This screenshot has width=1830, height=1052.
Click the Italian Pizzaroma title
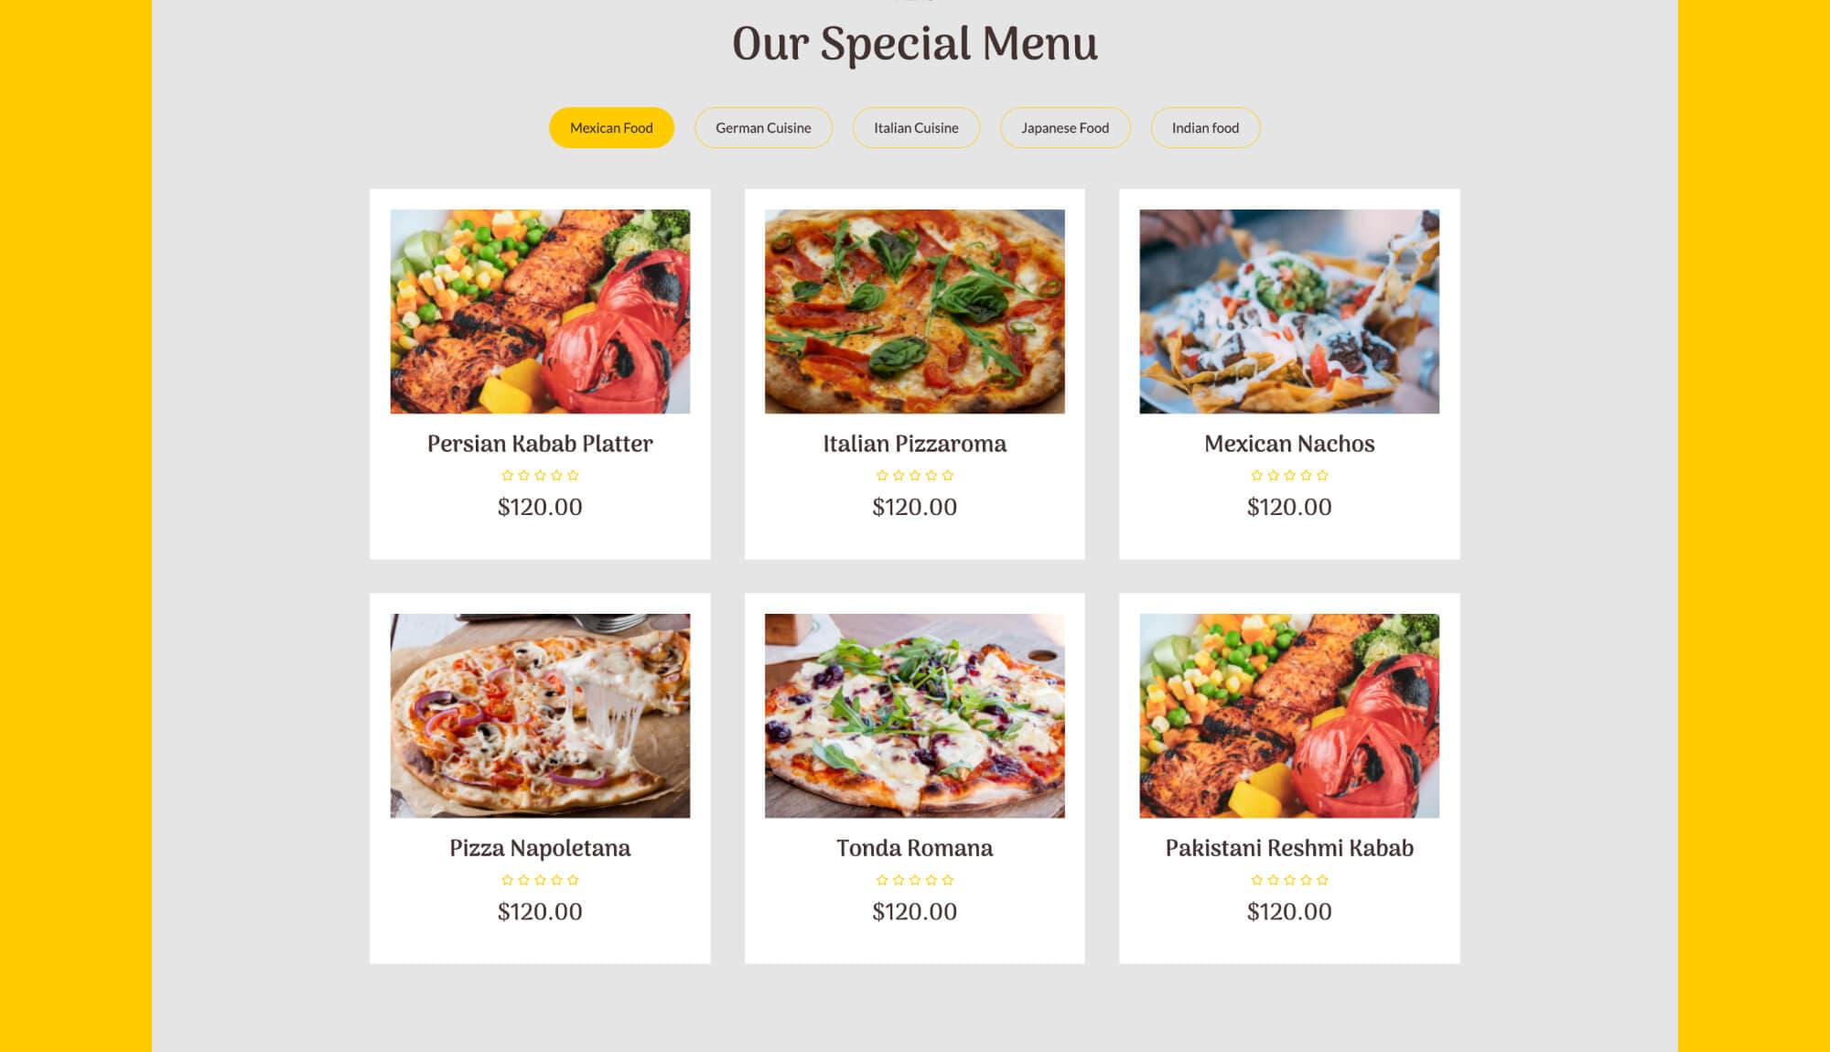click(914, 445)
